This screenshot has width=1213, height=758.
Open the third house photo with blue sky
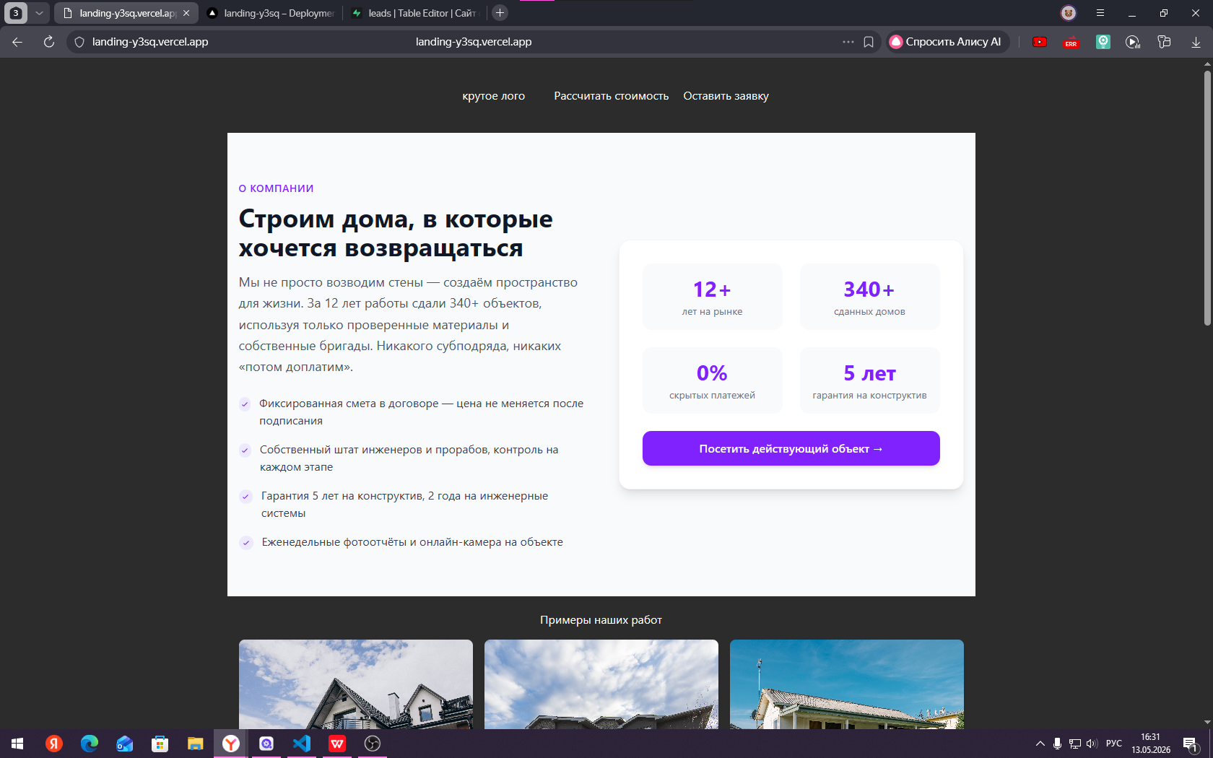pyautogui.click(x=847, y=684)
